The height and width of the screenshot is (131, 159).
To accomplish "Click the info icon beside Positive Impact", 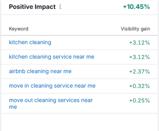I will click(60, 7).
